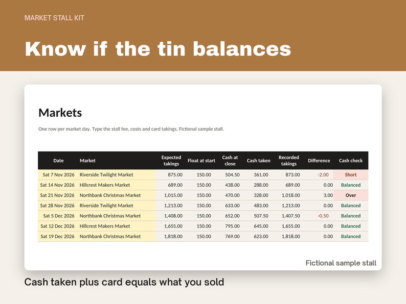The width and height of the screenshot is (406, 304).
Task: Select the cash taken value 483.00
Action: [261, 206]
